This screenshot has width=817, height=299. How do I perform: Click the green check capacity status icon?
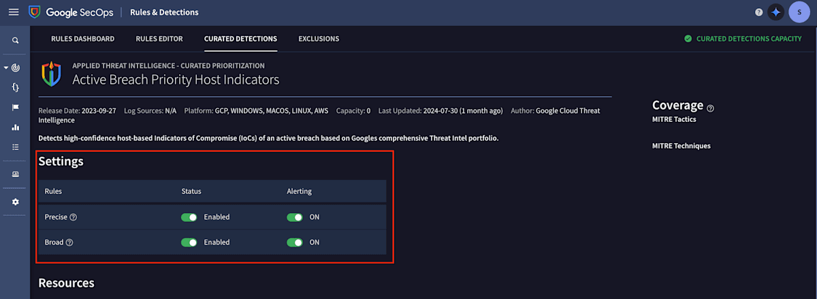[x=688, y=39]
